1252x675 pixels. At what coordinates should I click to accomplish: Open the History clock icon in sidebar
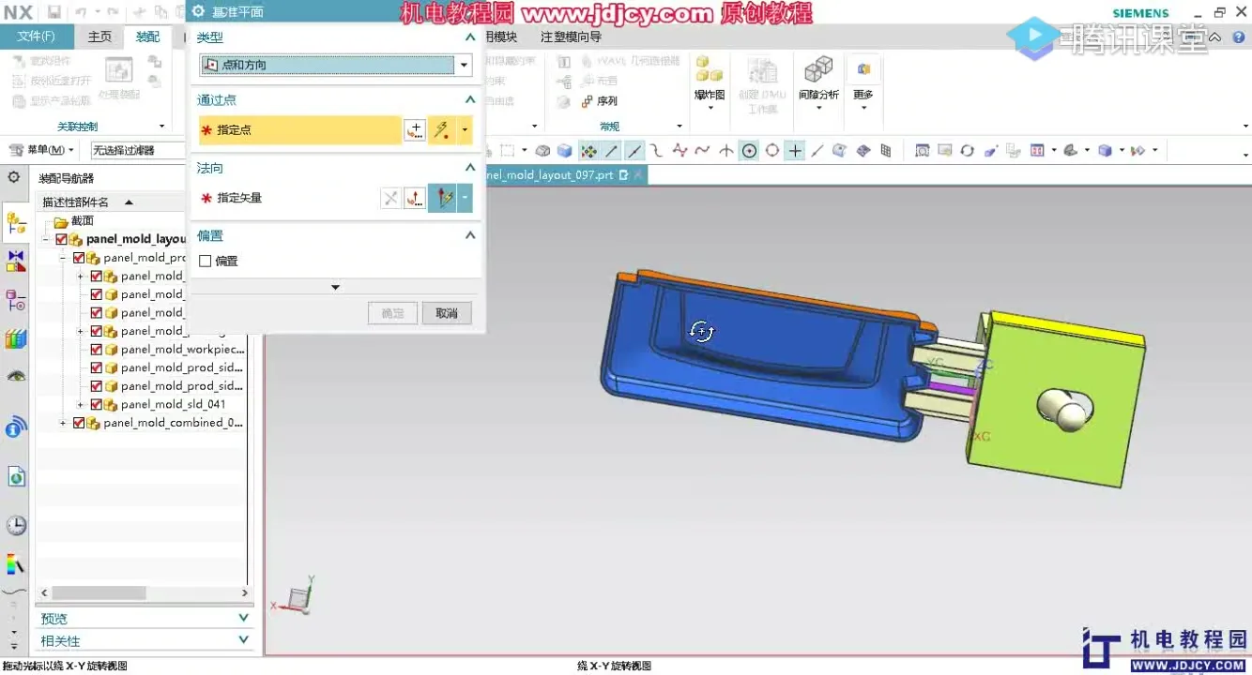pos(16,525)
